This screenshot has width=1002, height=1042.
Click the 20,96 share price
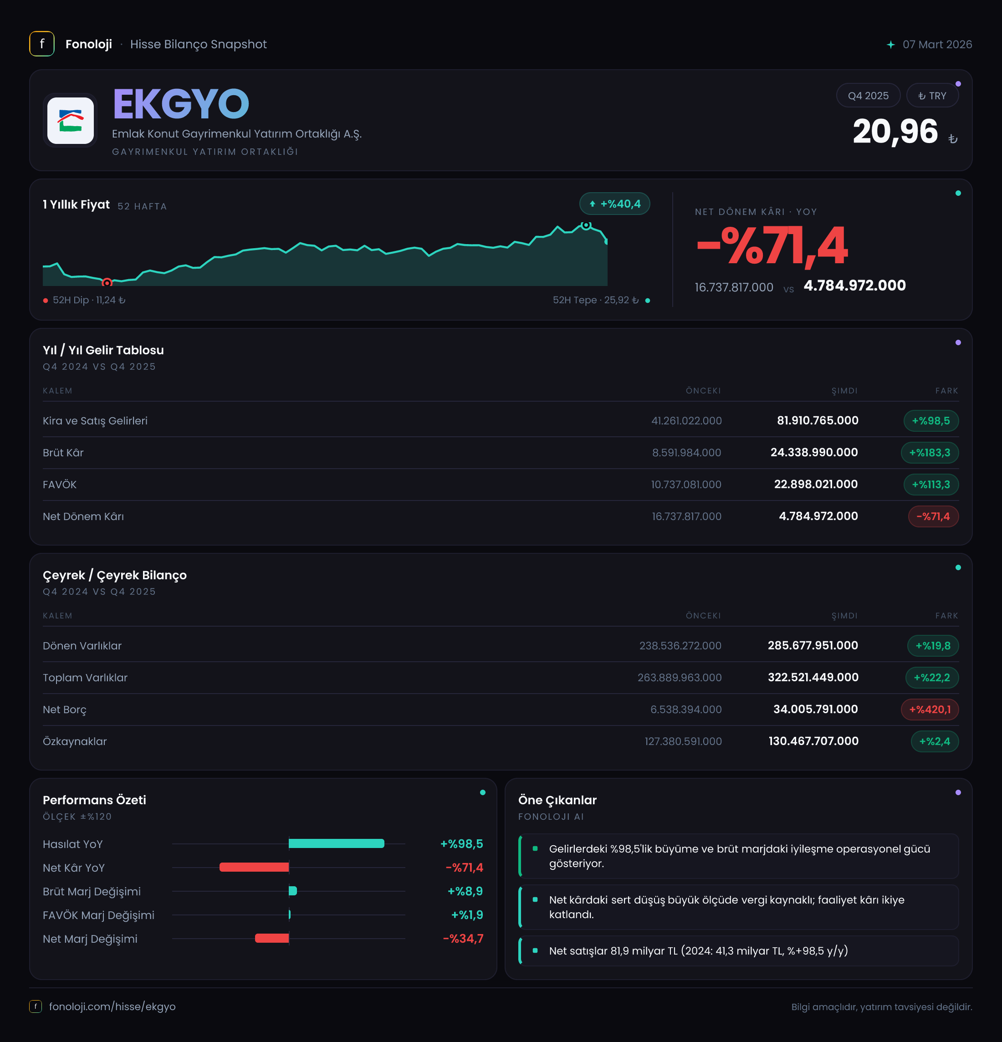coord(895,131)
